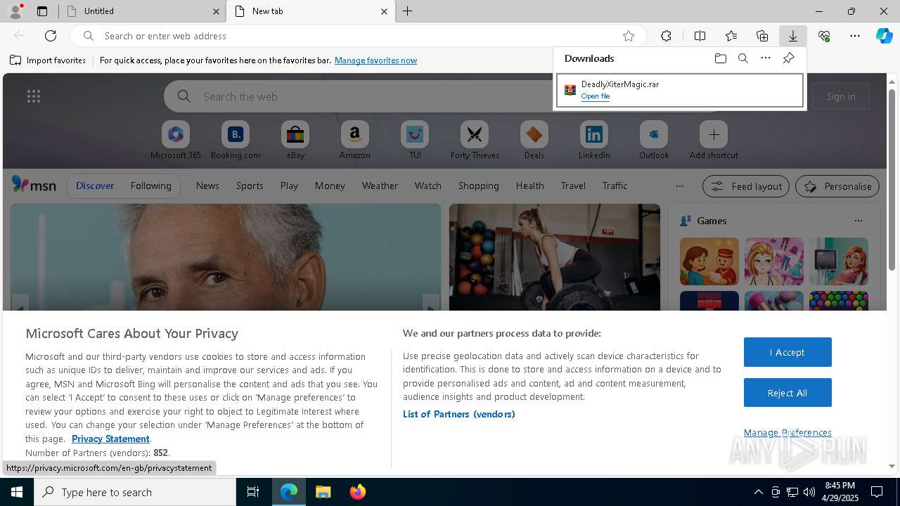Click the Personalise button

point(837,186)
